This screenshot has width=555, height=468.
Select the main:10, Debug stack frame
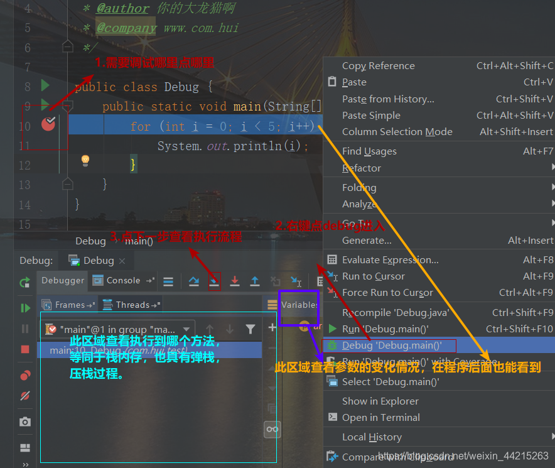point(149,350)
